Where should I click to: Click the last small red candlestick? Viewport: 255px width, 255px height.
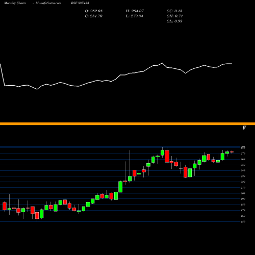(232, 152)
